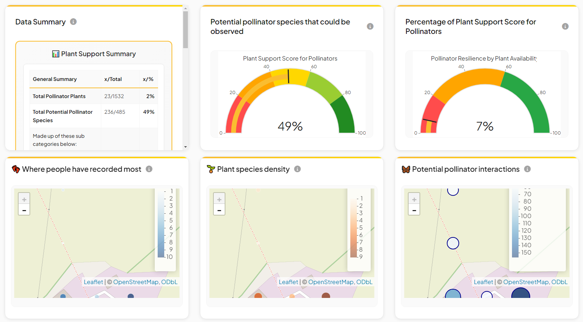Click info icon for Percentage of Plant Support Score
Image resolution: width=583 pixels, height=322 pixels.
point(565,27)
